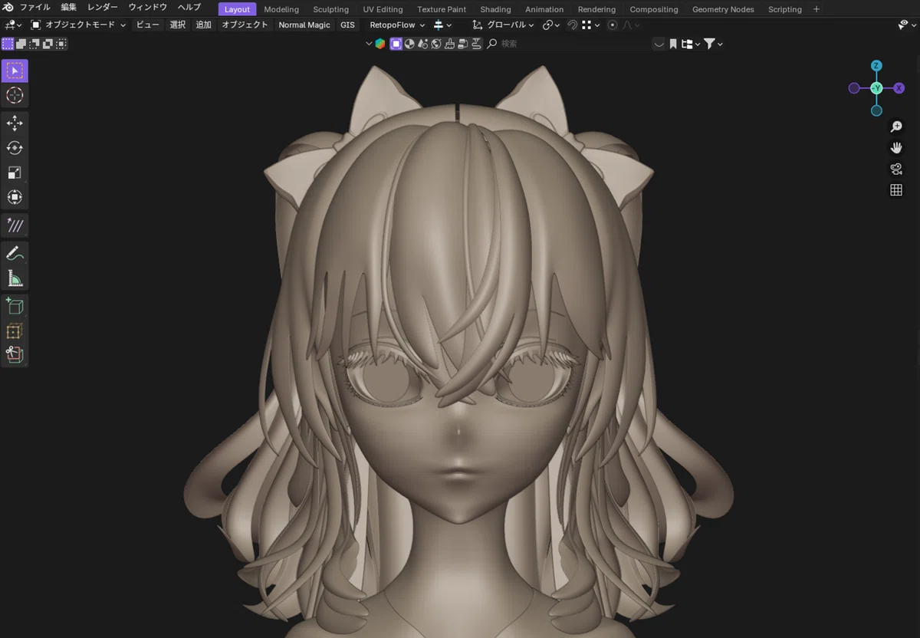Click the add workspace plus icon
The height and width of the screenshot is (638, 920).
pos(816,9)
